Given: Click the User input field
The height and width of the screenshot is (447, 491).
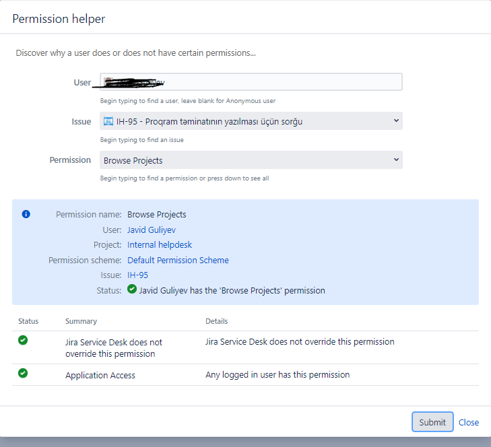Looking at the screenshot, I should 251,82.
